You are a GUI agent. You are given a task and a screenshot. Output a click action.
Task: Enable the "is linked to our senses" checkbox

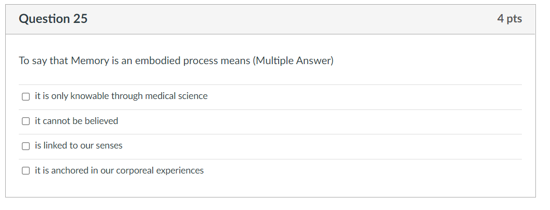(x=26, y=146)
